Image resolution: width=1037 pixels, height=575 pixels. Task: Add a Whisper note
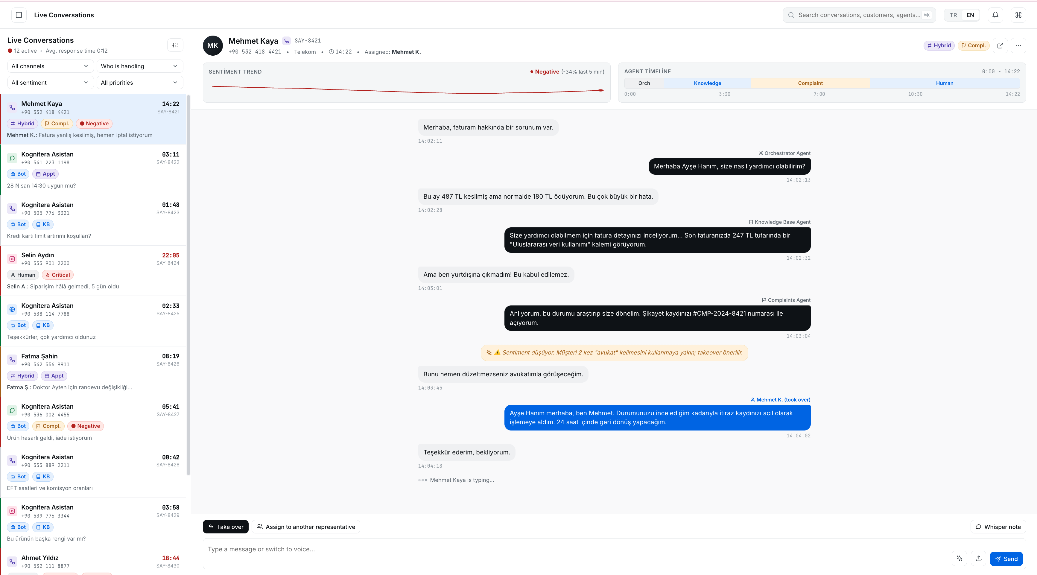click(x=998, y=527)
